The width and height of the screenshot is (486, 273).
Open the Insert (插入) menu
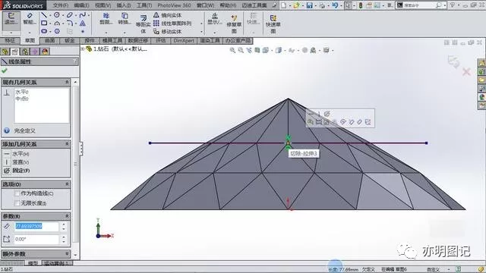(124, 5)
